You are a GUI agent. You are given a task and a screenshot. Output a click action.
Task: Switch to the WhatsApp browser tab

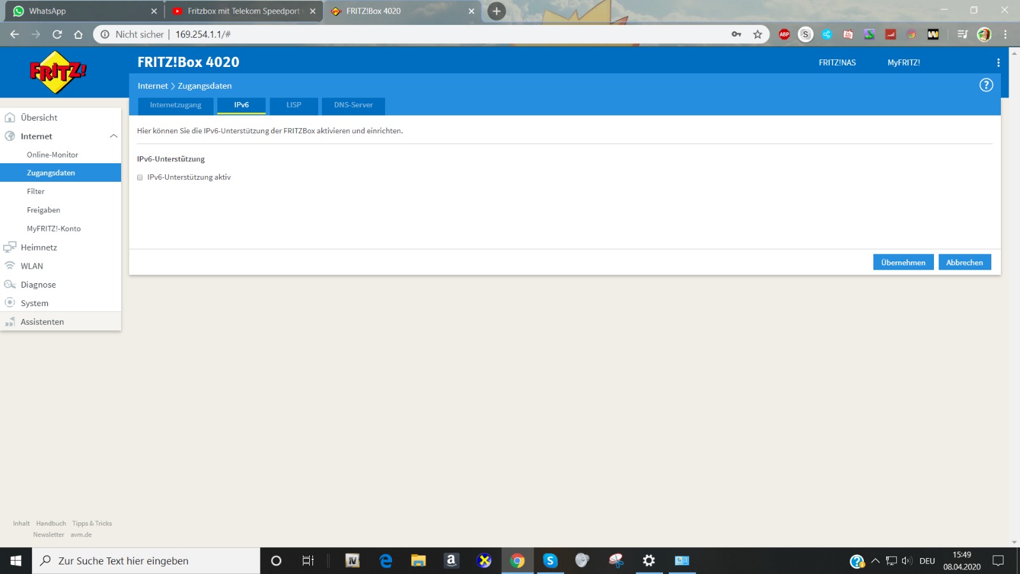click(83, 11)
